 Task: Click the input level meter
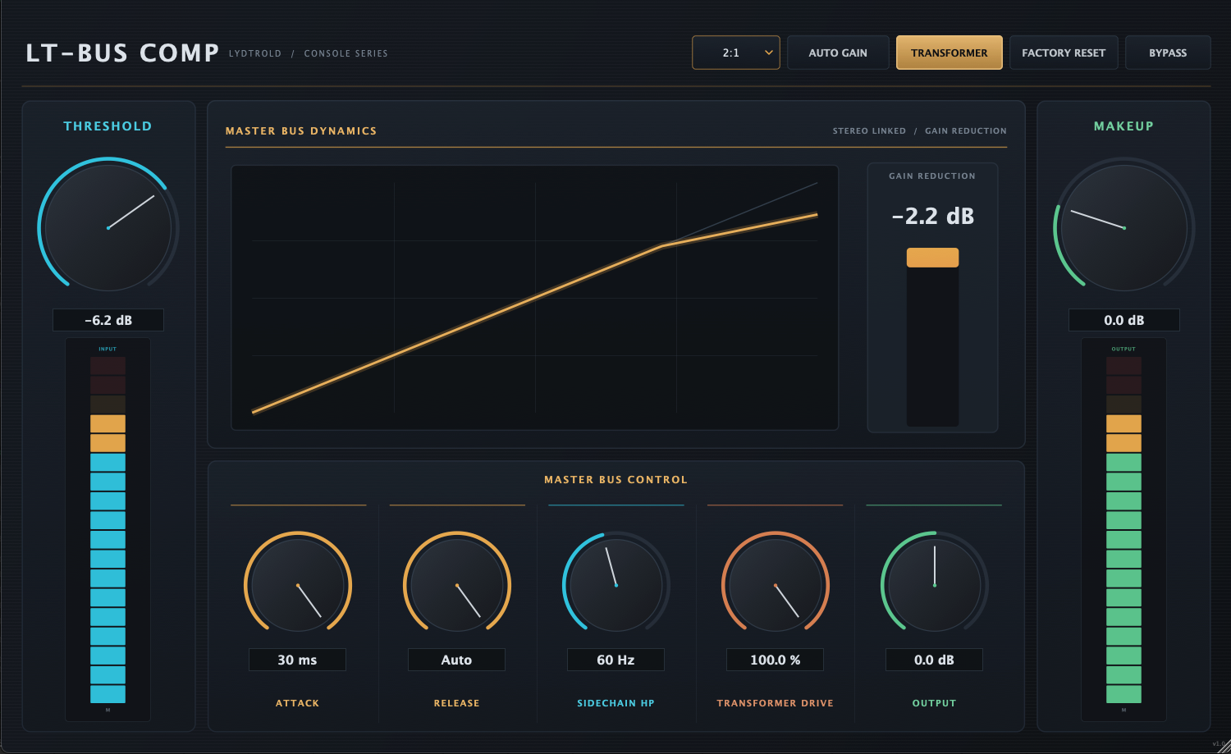pyautogui.click(x=108, y=529)
